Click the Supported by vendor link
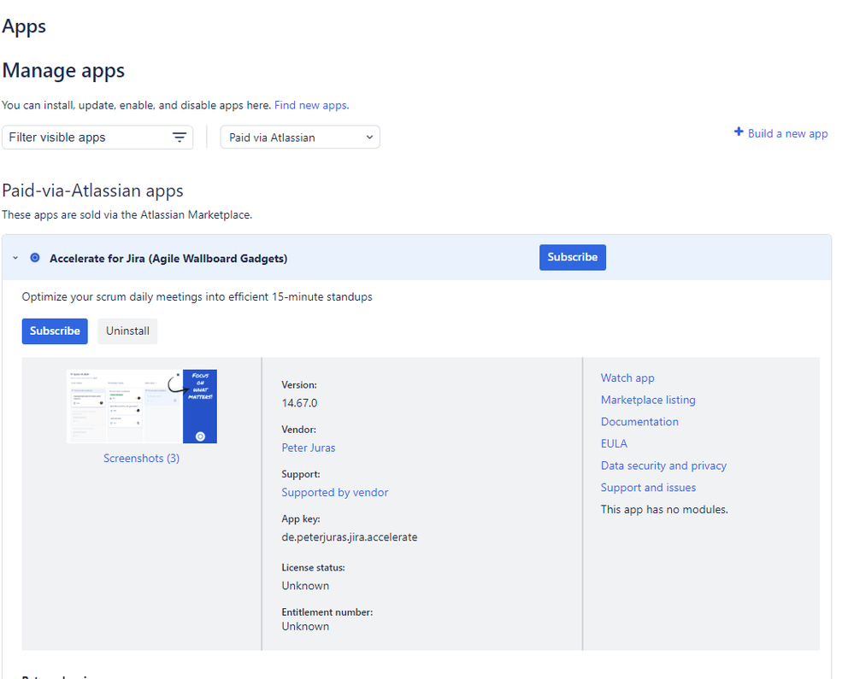The height and width of the screenshot is (679, 854). pos(335,493)
